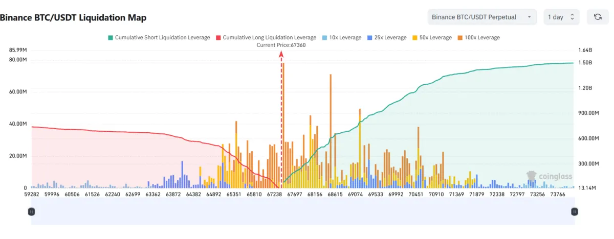Open the 1 day timeframe selector
The height and width of the screenshot is (239, 614).
[561, 17]
